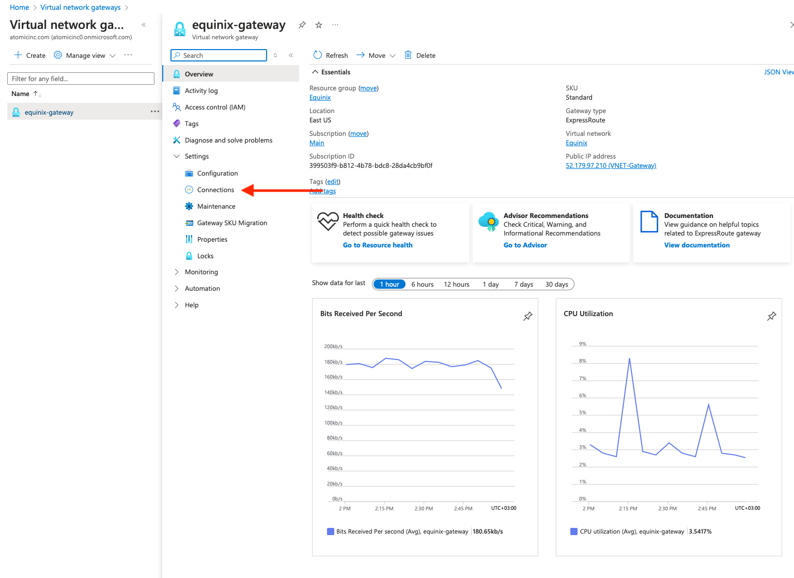The image size is (794, 578).
Task: Click the Virtual network gateways breadcrumb
Action: tap(81, 7)
